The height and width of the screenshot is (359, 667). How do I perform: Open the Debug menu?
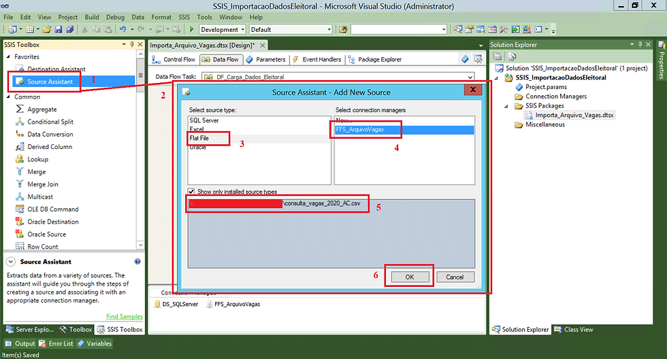coord(115,17)
